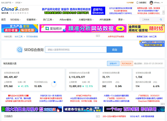This screenshot has height=121, width=167.
Task: Click the orange 购买离线库 button
Action: 127,63
